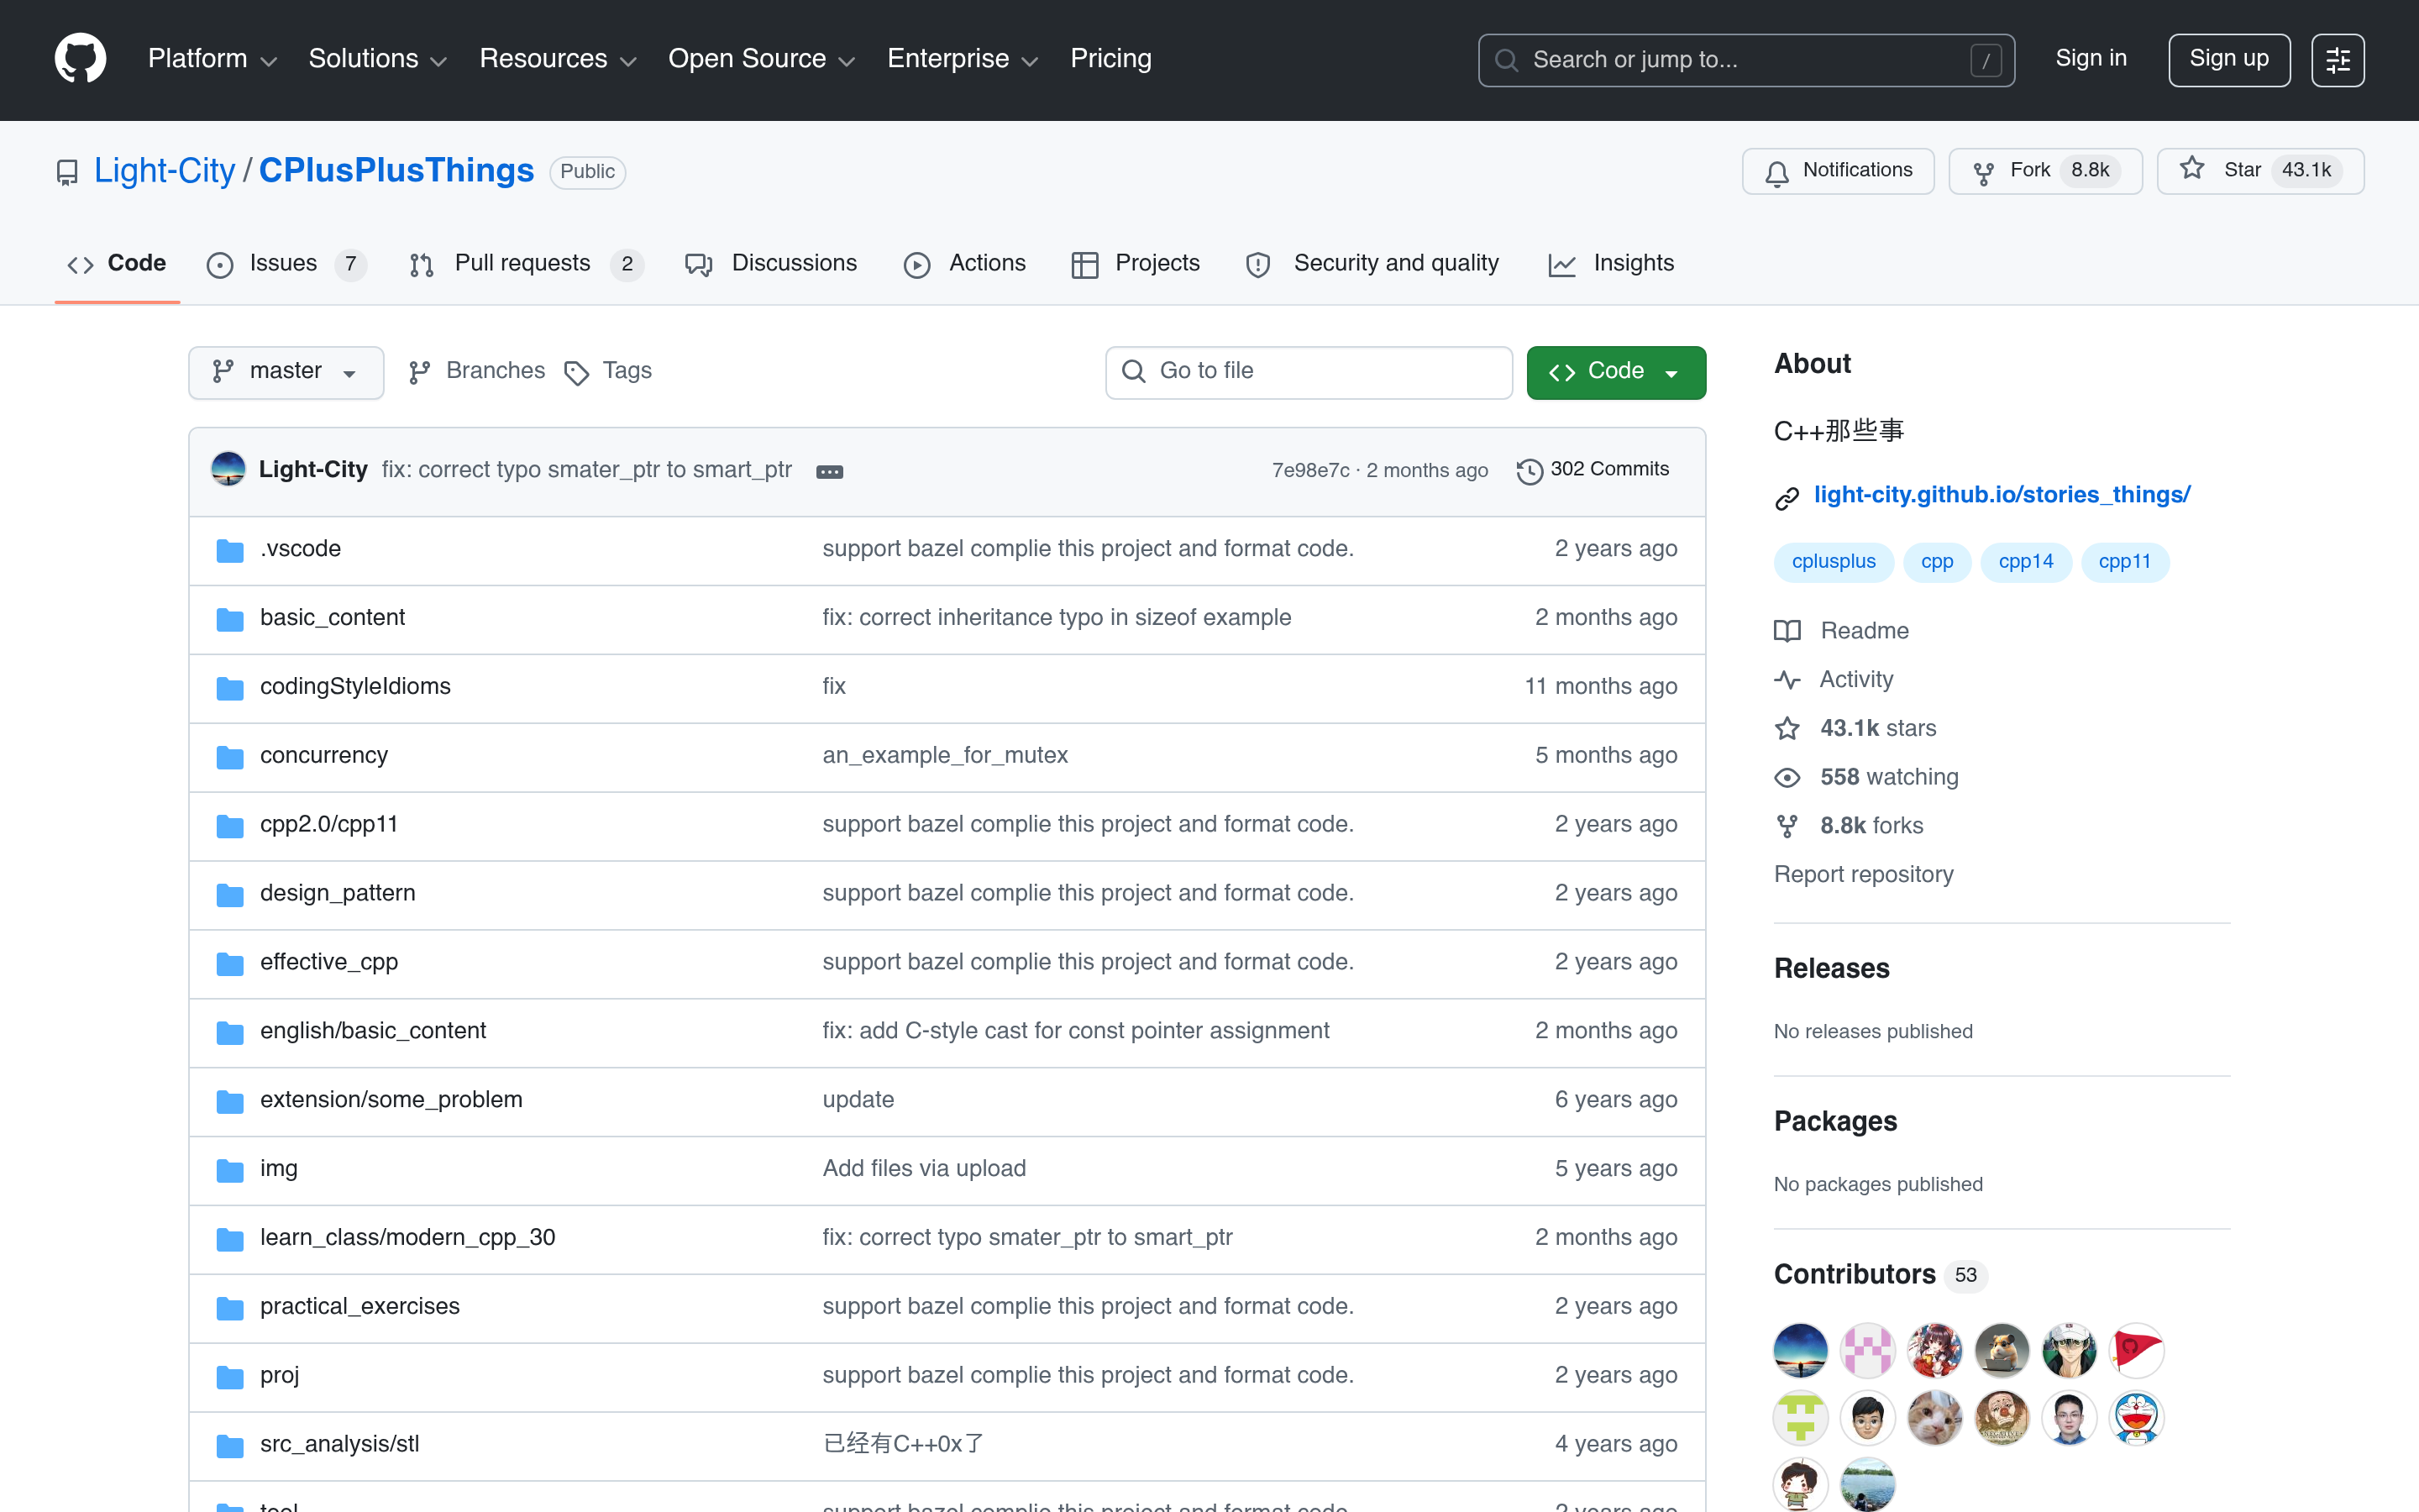Open the red flag contributor avatar
The width and height of the screenshot is (2419, 1512).
[x=2136, y=1350]
